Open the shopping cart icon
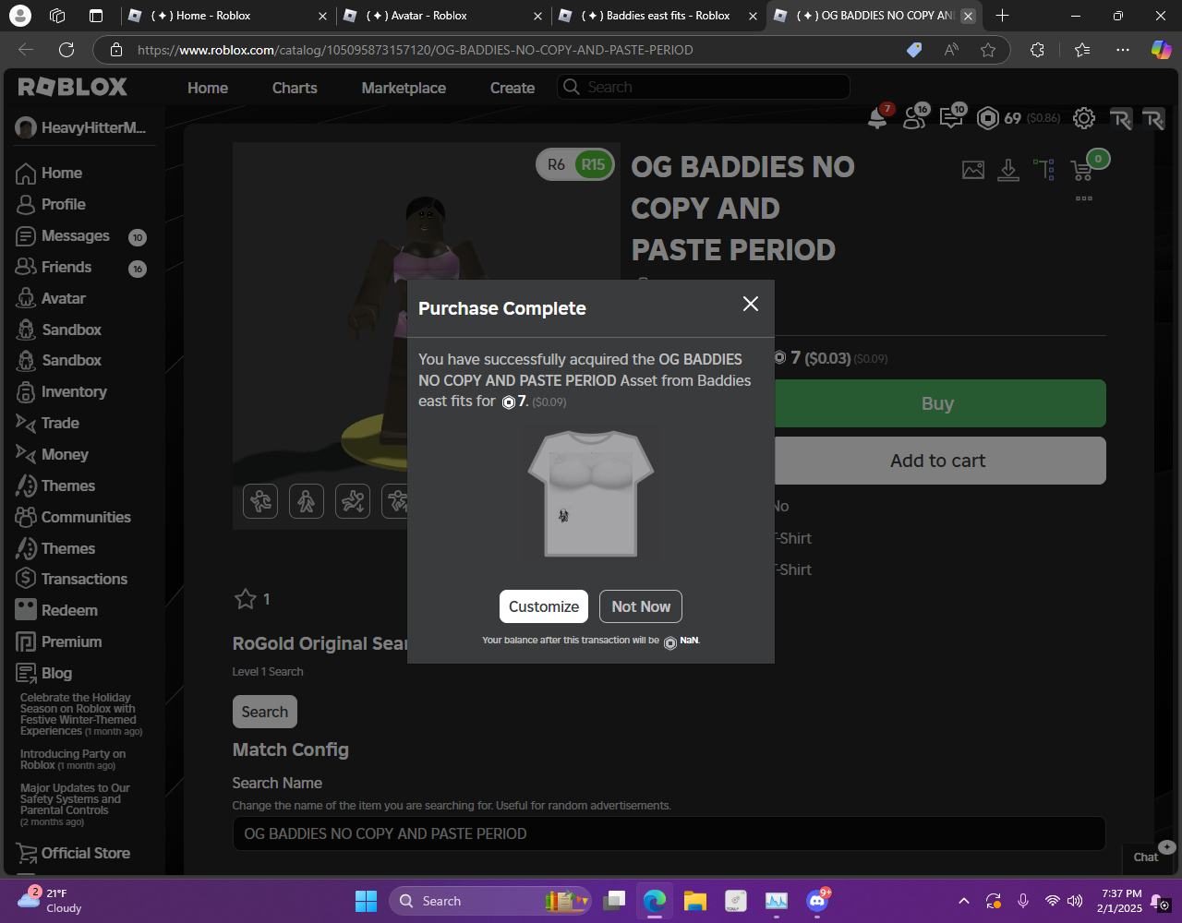 (1081, 171)
